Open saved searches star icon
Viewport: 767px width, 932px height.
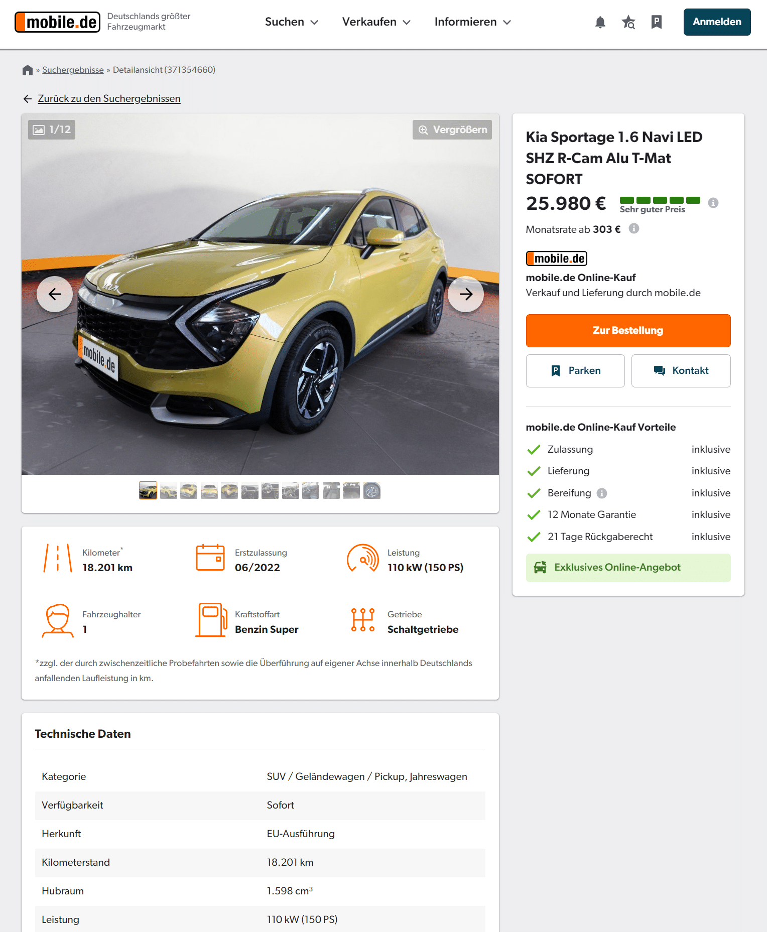point(628,22)
